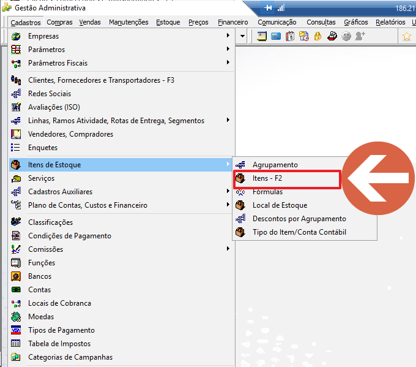Screen dimensions: 416x367
Task: Click the pin icon in blue header
Action: (268, 8)
